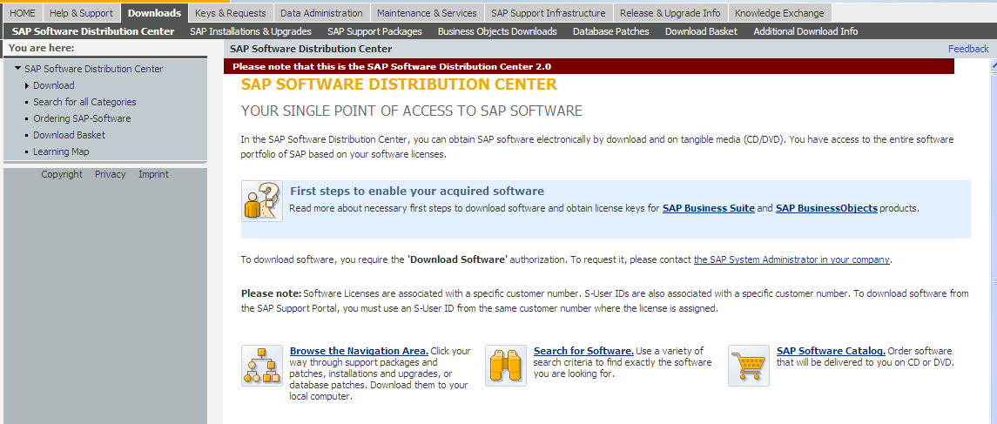The width and height of the screenshot is (997, 424).
Task: Click 'First steps to enable your acquired software' heading
Action: [417, 191]
